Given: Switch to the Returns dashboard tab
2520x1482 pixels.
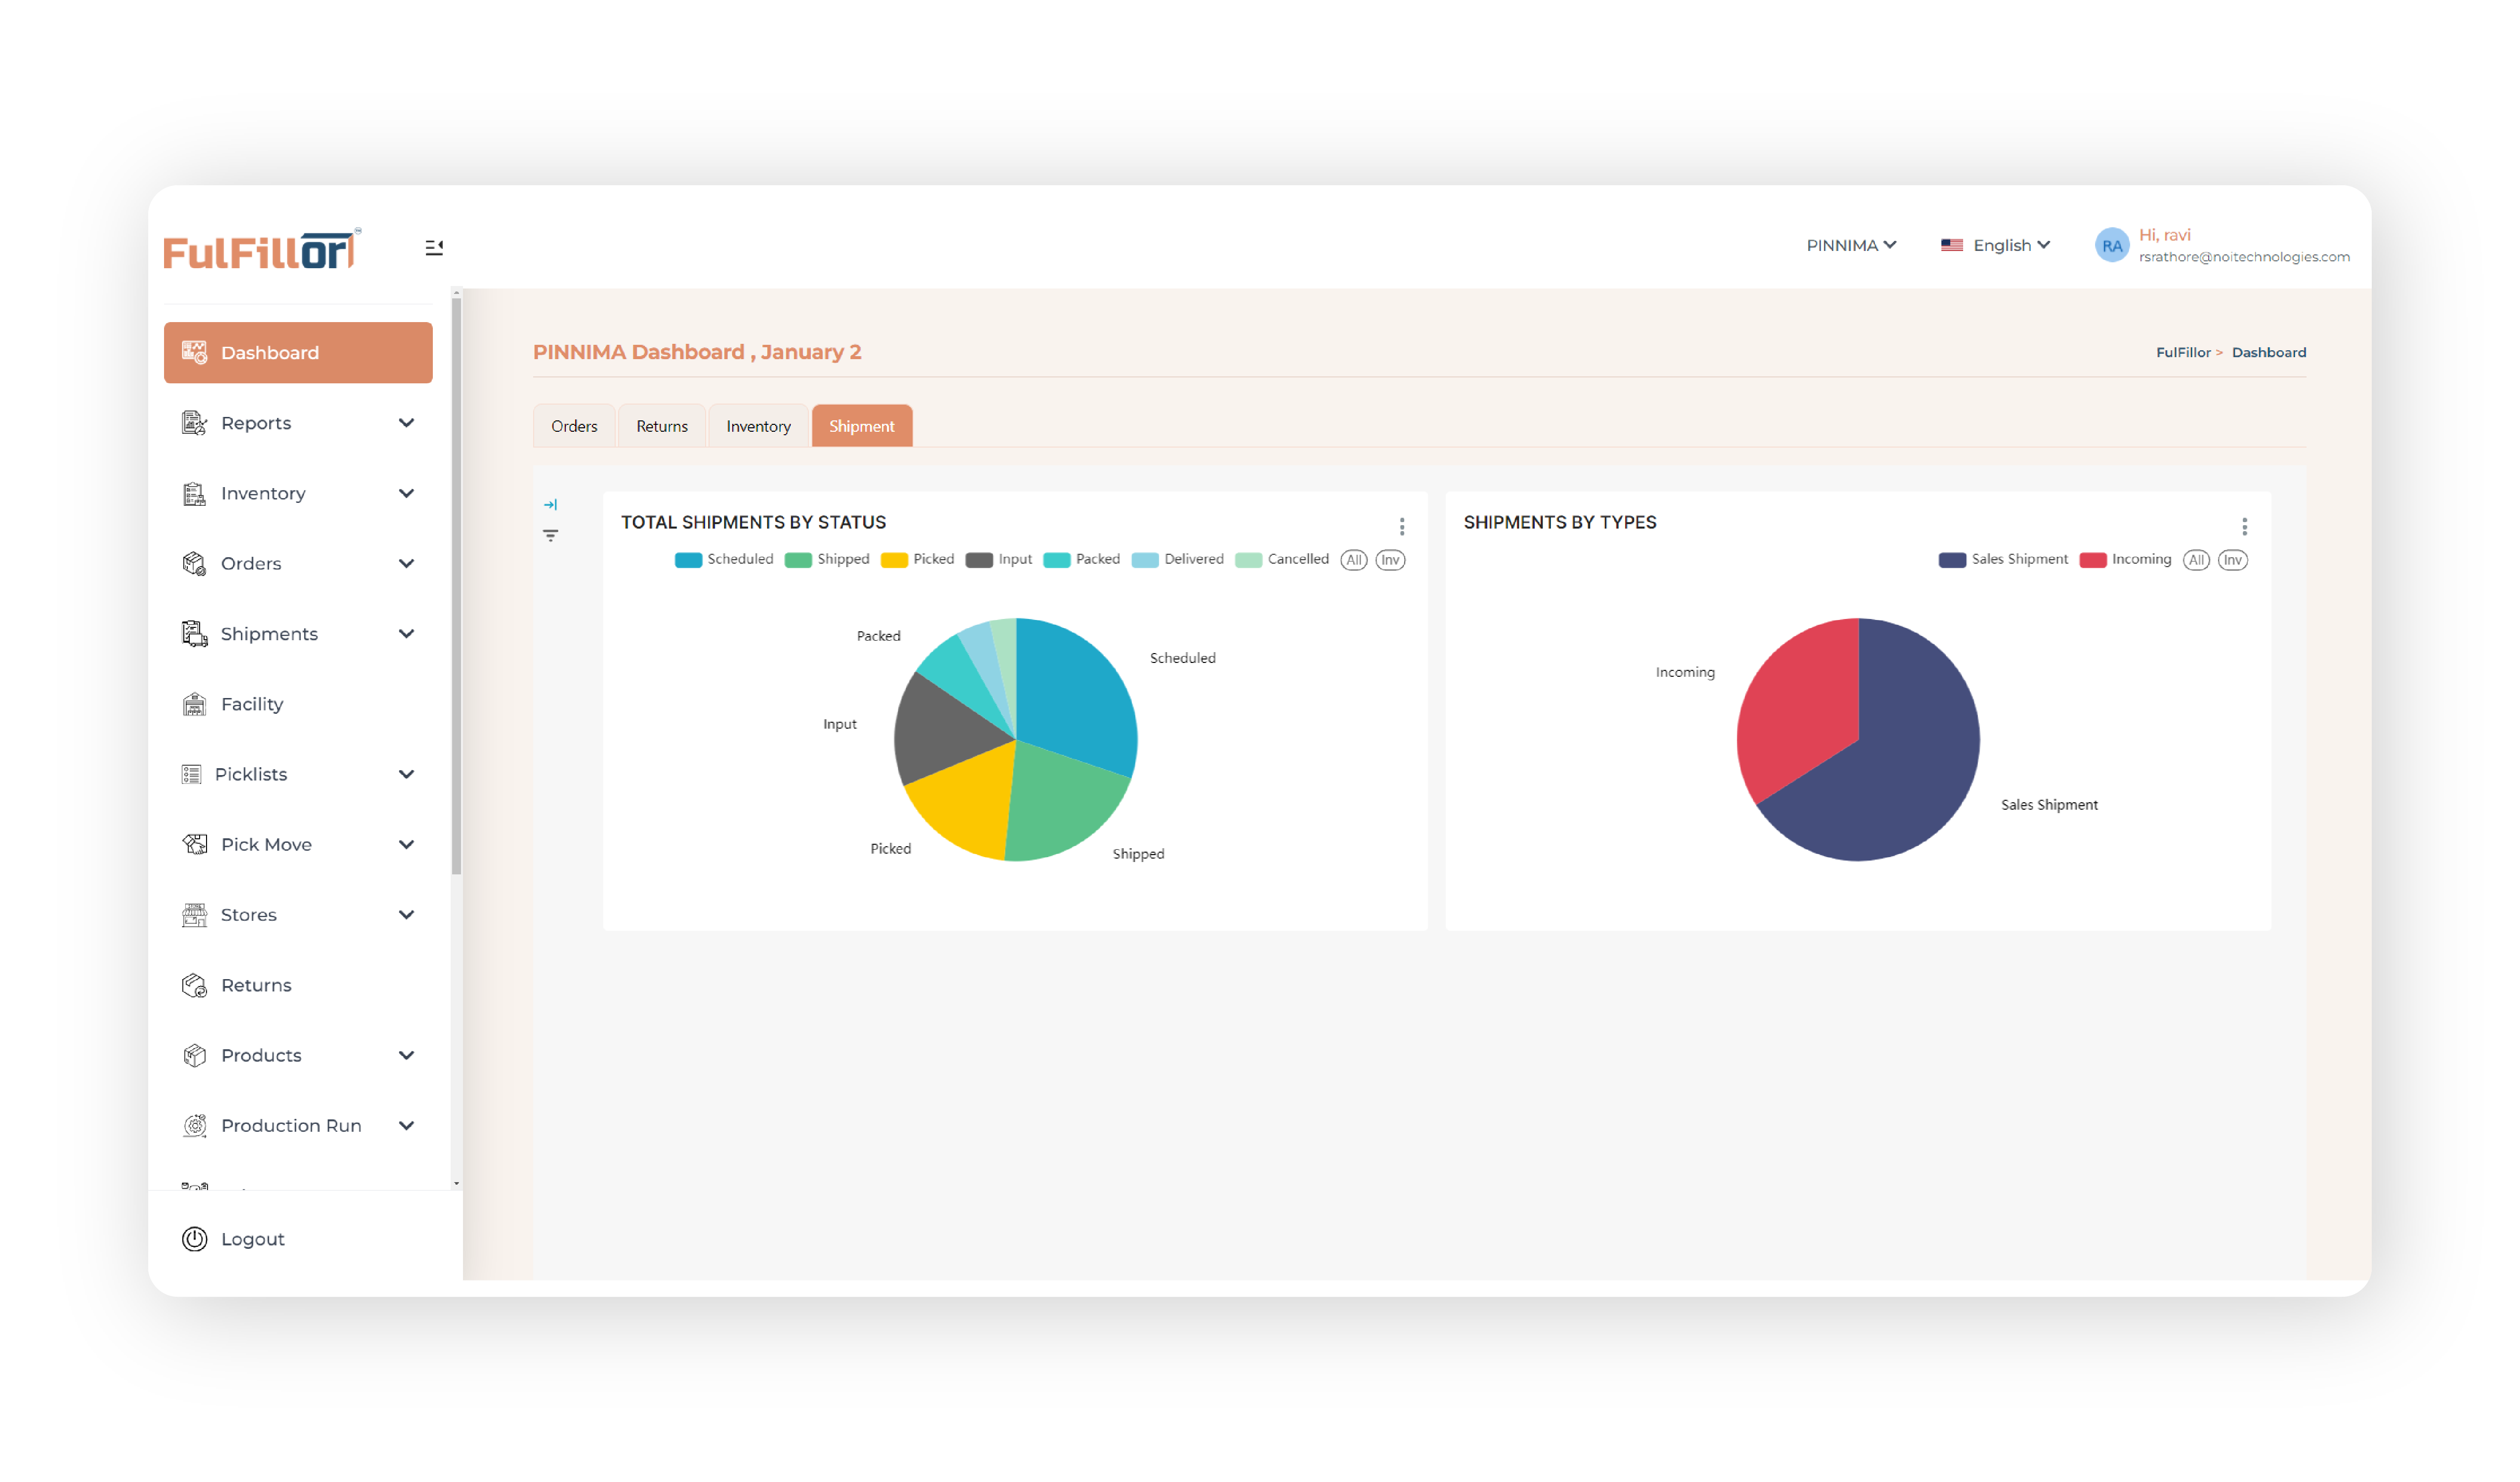Looking at the screenshot, I should [x=662, y=426].
